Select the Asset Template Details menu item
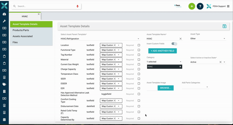The width and height of the screenshot is (233, 125). tap(31, 24)
